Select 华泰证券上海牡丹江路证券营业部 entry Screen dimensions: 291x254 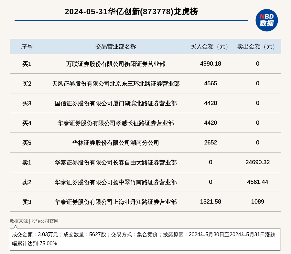click(x=116, y=202)
